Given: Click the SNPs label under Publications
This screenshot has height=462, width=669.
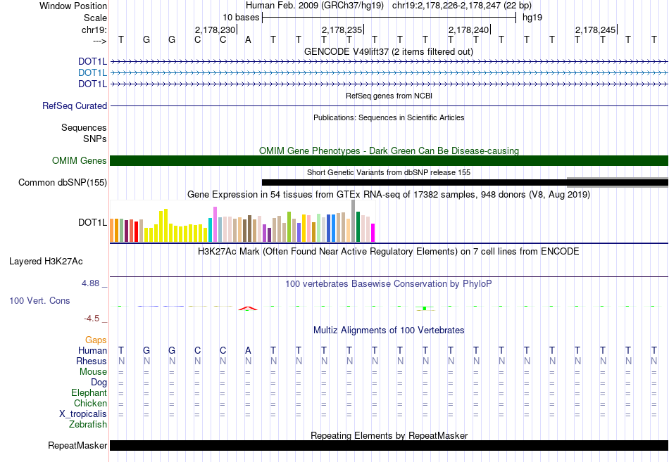Looking at the screenshot, I should pyautogui.click(x=95, y=139).
